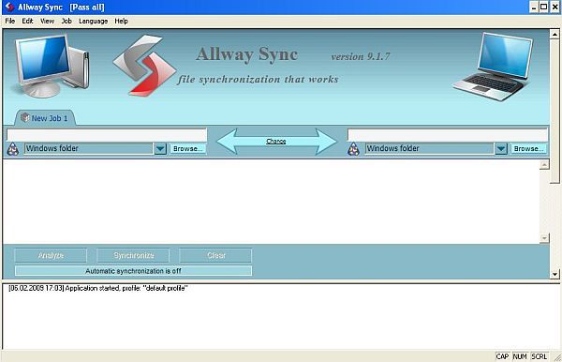Maximize the Allway Sync window
Viewport: 562px width, 362px height.
(x=543, y=8)
